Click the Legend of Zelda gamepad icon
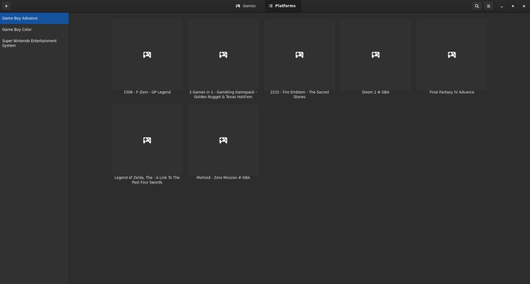This screenshot has width=530, height=284. point(147,140)
